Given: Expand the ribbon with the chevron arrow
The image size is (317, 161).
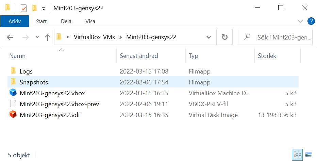Looking at the screenshot, I should (300, 21).
